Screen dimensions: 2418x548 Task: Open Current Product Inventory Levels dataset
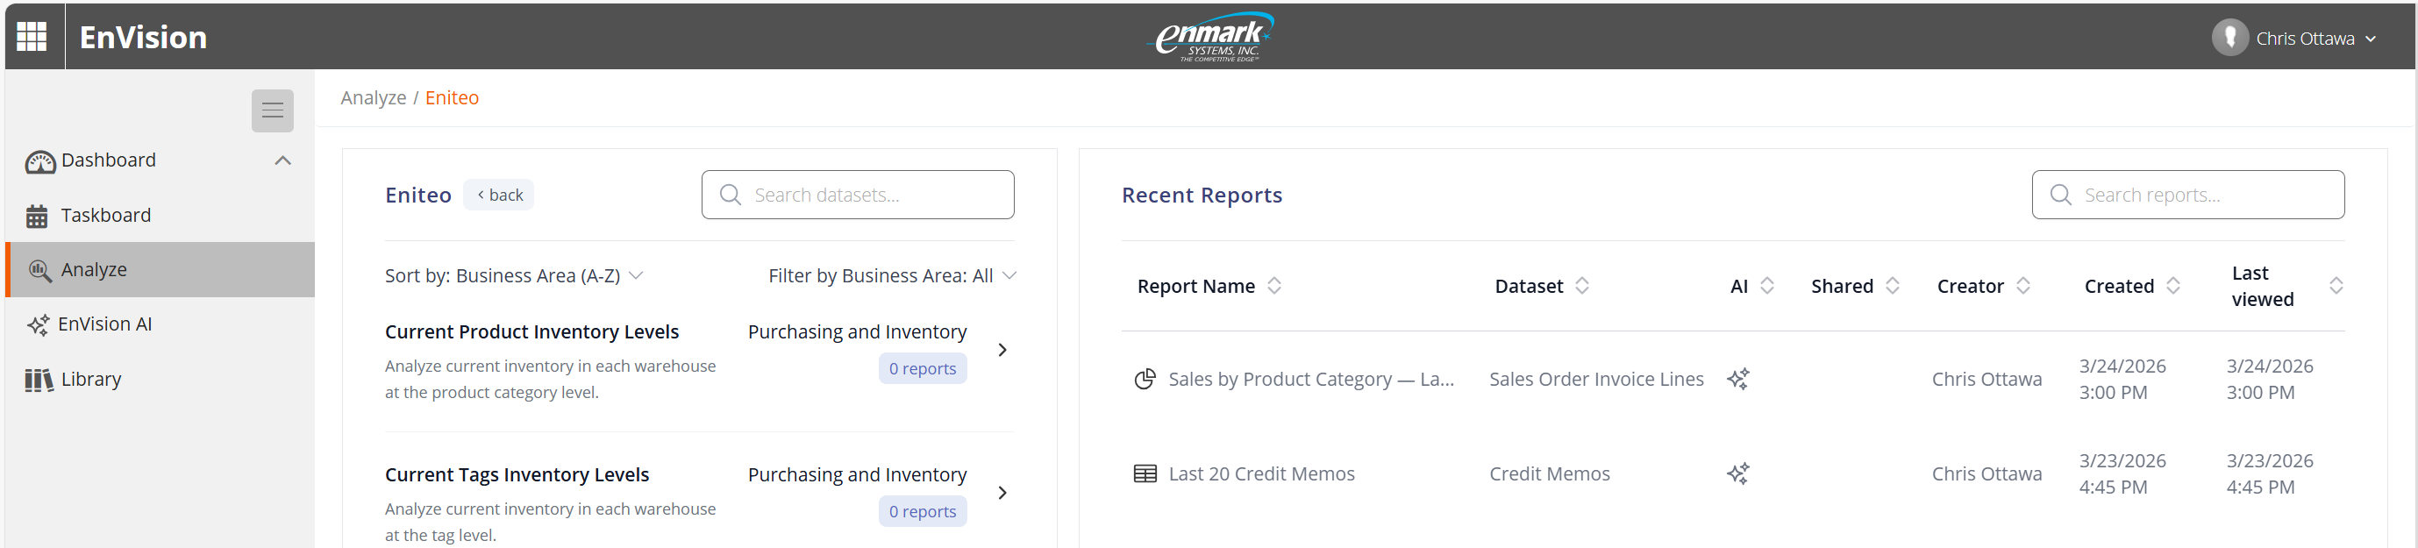[531, 332]
